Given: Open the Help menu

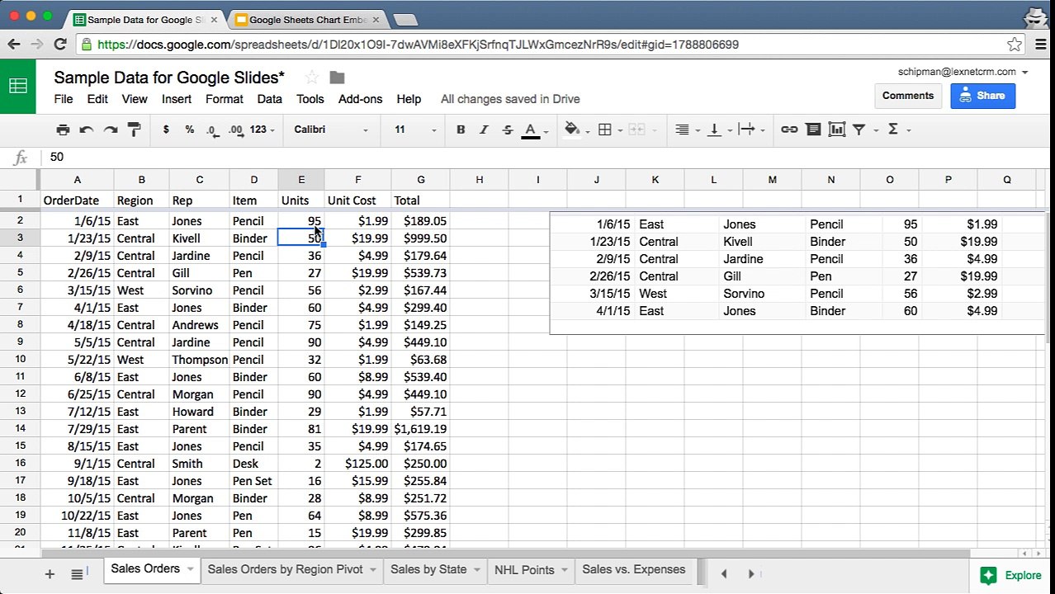Looking at the screenshot, I should coord(409,99).
